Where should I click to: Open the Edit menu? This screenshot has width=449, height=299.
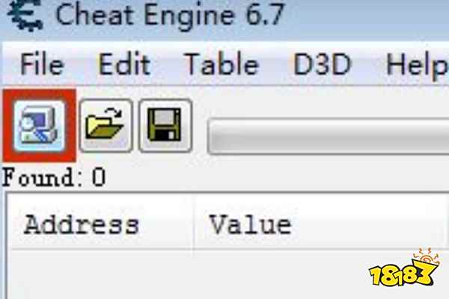click(124, 65)
